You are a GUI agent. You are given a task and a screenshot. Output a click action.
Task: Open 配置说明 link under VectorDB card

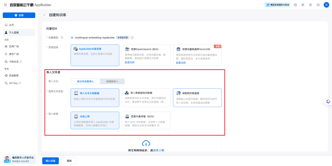(x=181, y=63)
